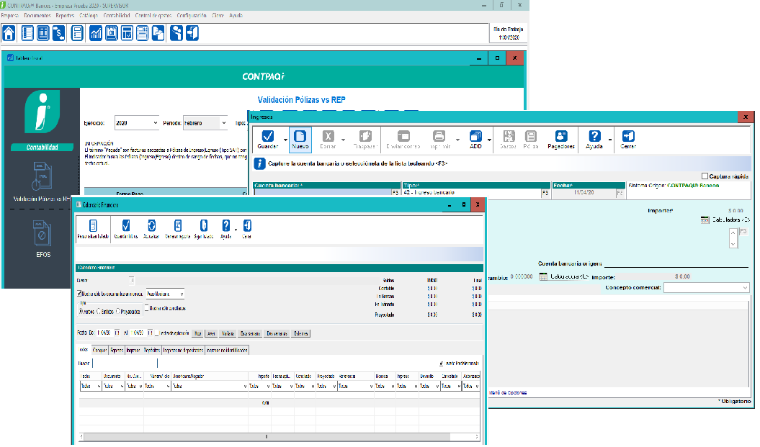This screenshot has width=760, height=447.
Task: Click Cerrar in Ingresos toolbar
Action: click(628, 140)
